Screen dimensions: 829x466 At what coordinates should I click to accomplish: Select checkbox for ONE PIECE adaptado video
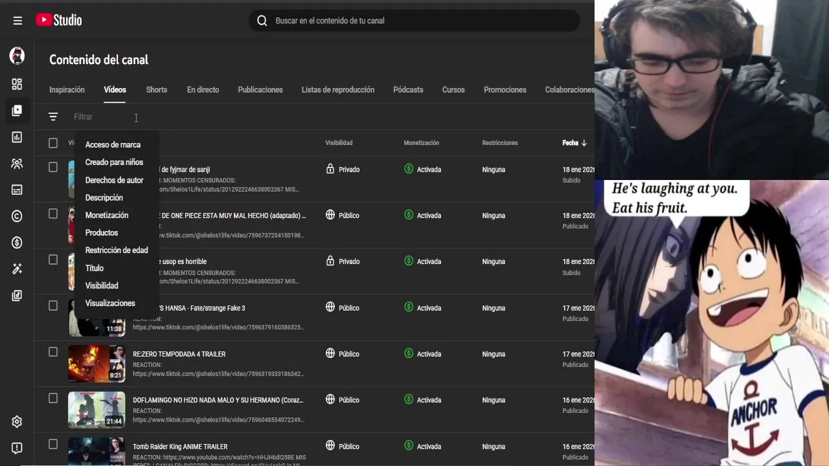[53, 214]
